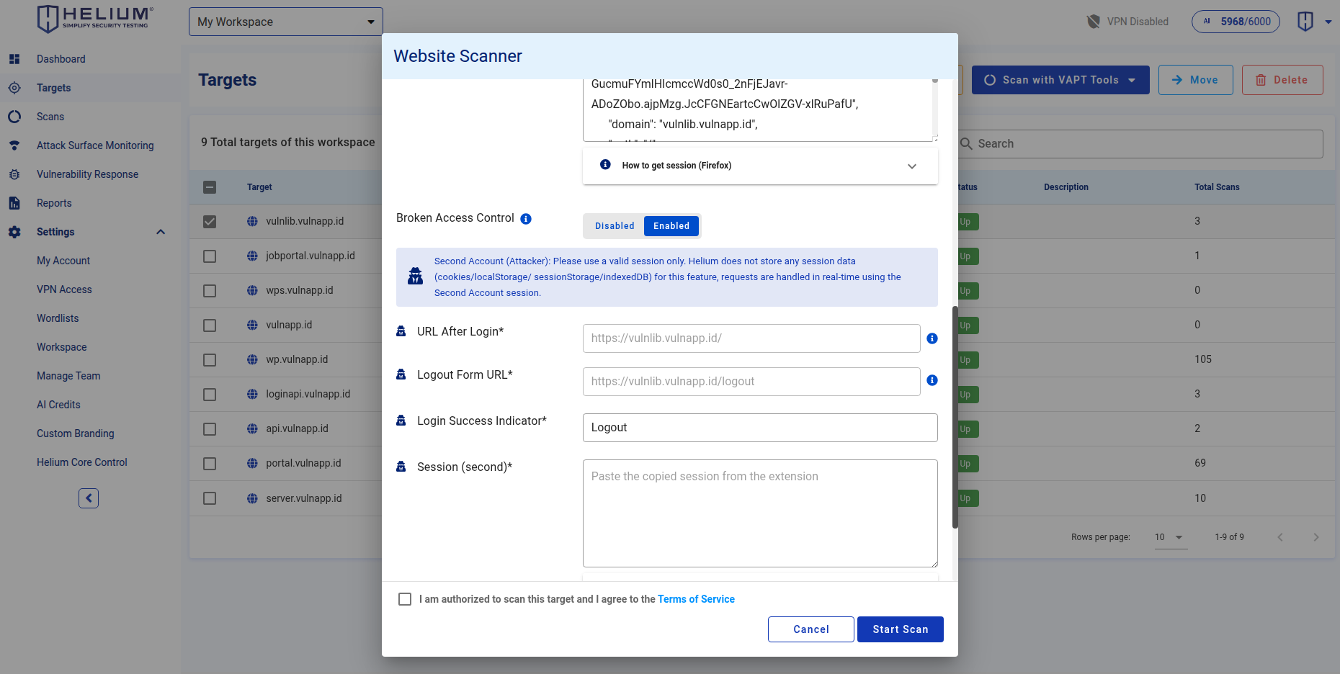
Task: Click the search magnifier icon
Action: pos(967,144)
